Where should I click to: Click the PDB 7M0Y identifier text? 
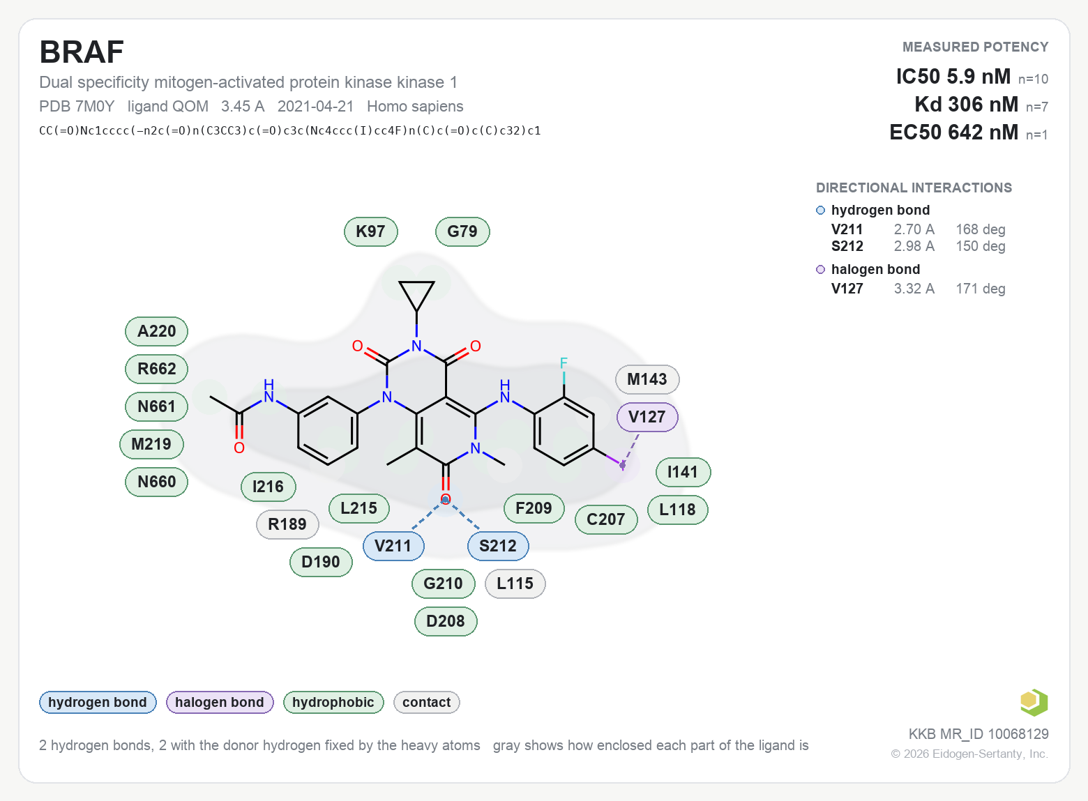77,106
